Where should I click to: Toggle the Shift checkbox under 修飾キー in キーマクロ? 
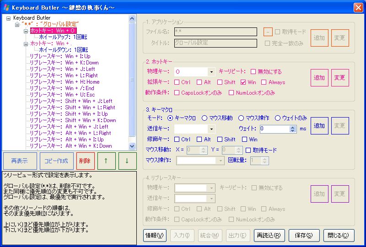coord(220,140)
